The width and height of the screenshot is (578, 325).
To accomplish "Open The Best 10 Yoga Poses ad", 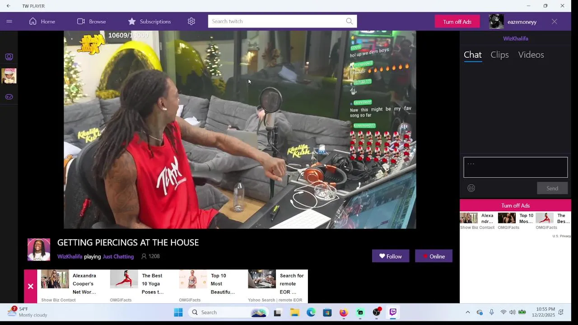I will [x=139, y=286].
